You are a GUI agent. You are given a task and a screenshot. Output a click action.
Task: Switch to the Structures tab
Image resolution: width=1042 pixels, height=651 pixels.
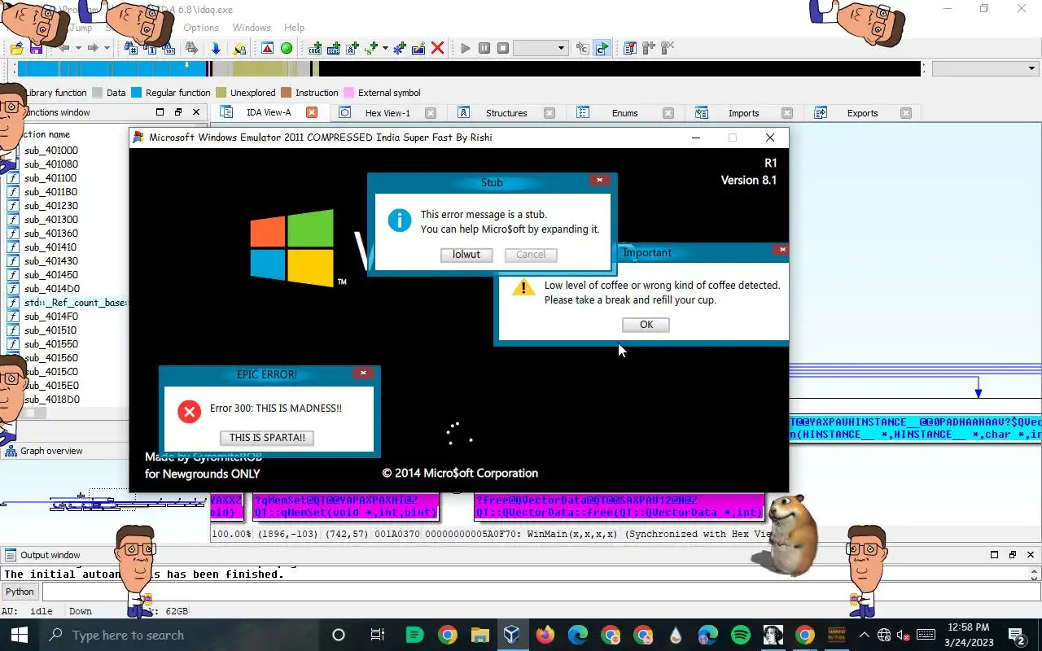tap(506, 113)
